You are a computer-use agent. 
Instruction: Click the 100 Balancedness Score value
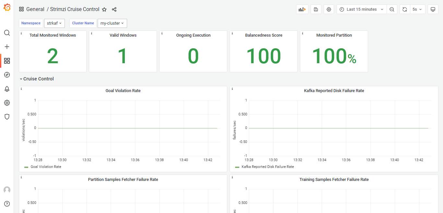[x=264, y=56]
